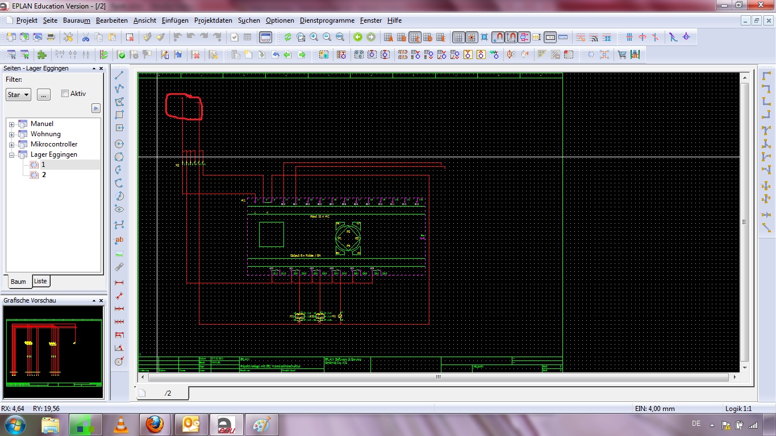Click the green refresh/redraw icon
This screenshot has height=436, width=776.
click(x=288, y=37)
